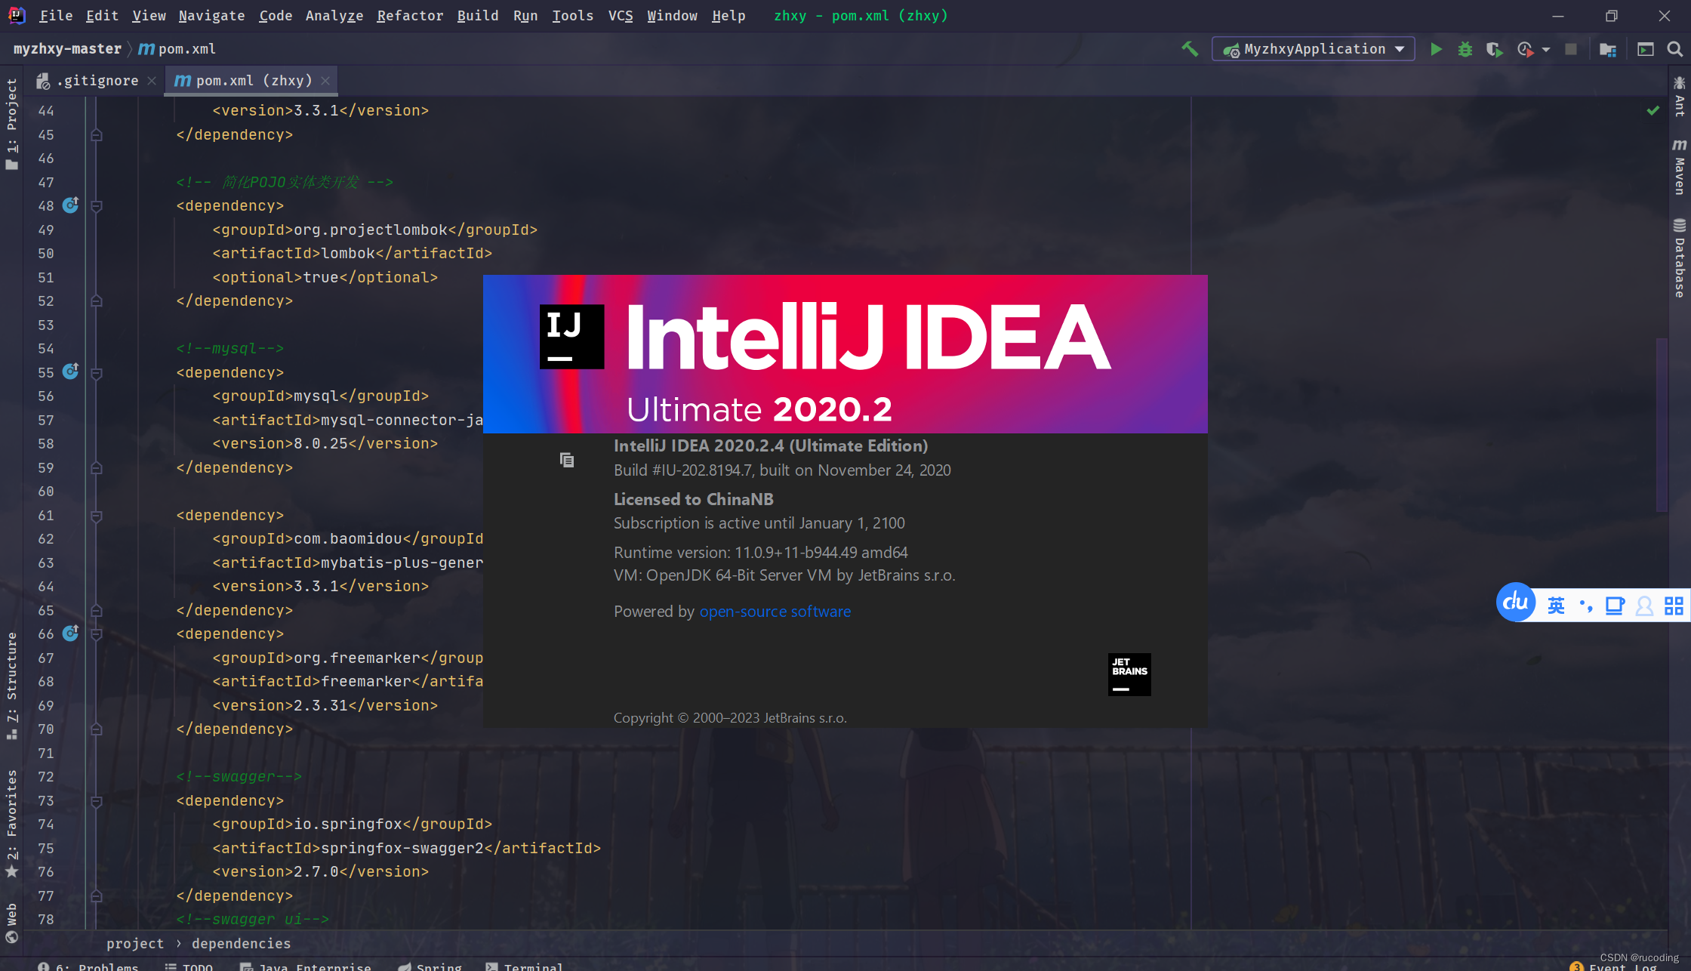Screen dimensions: 1691x971
Task: Open Project Structure folder icon
Action: (x=1607, y=49)
